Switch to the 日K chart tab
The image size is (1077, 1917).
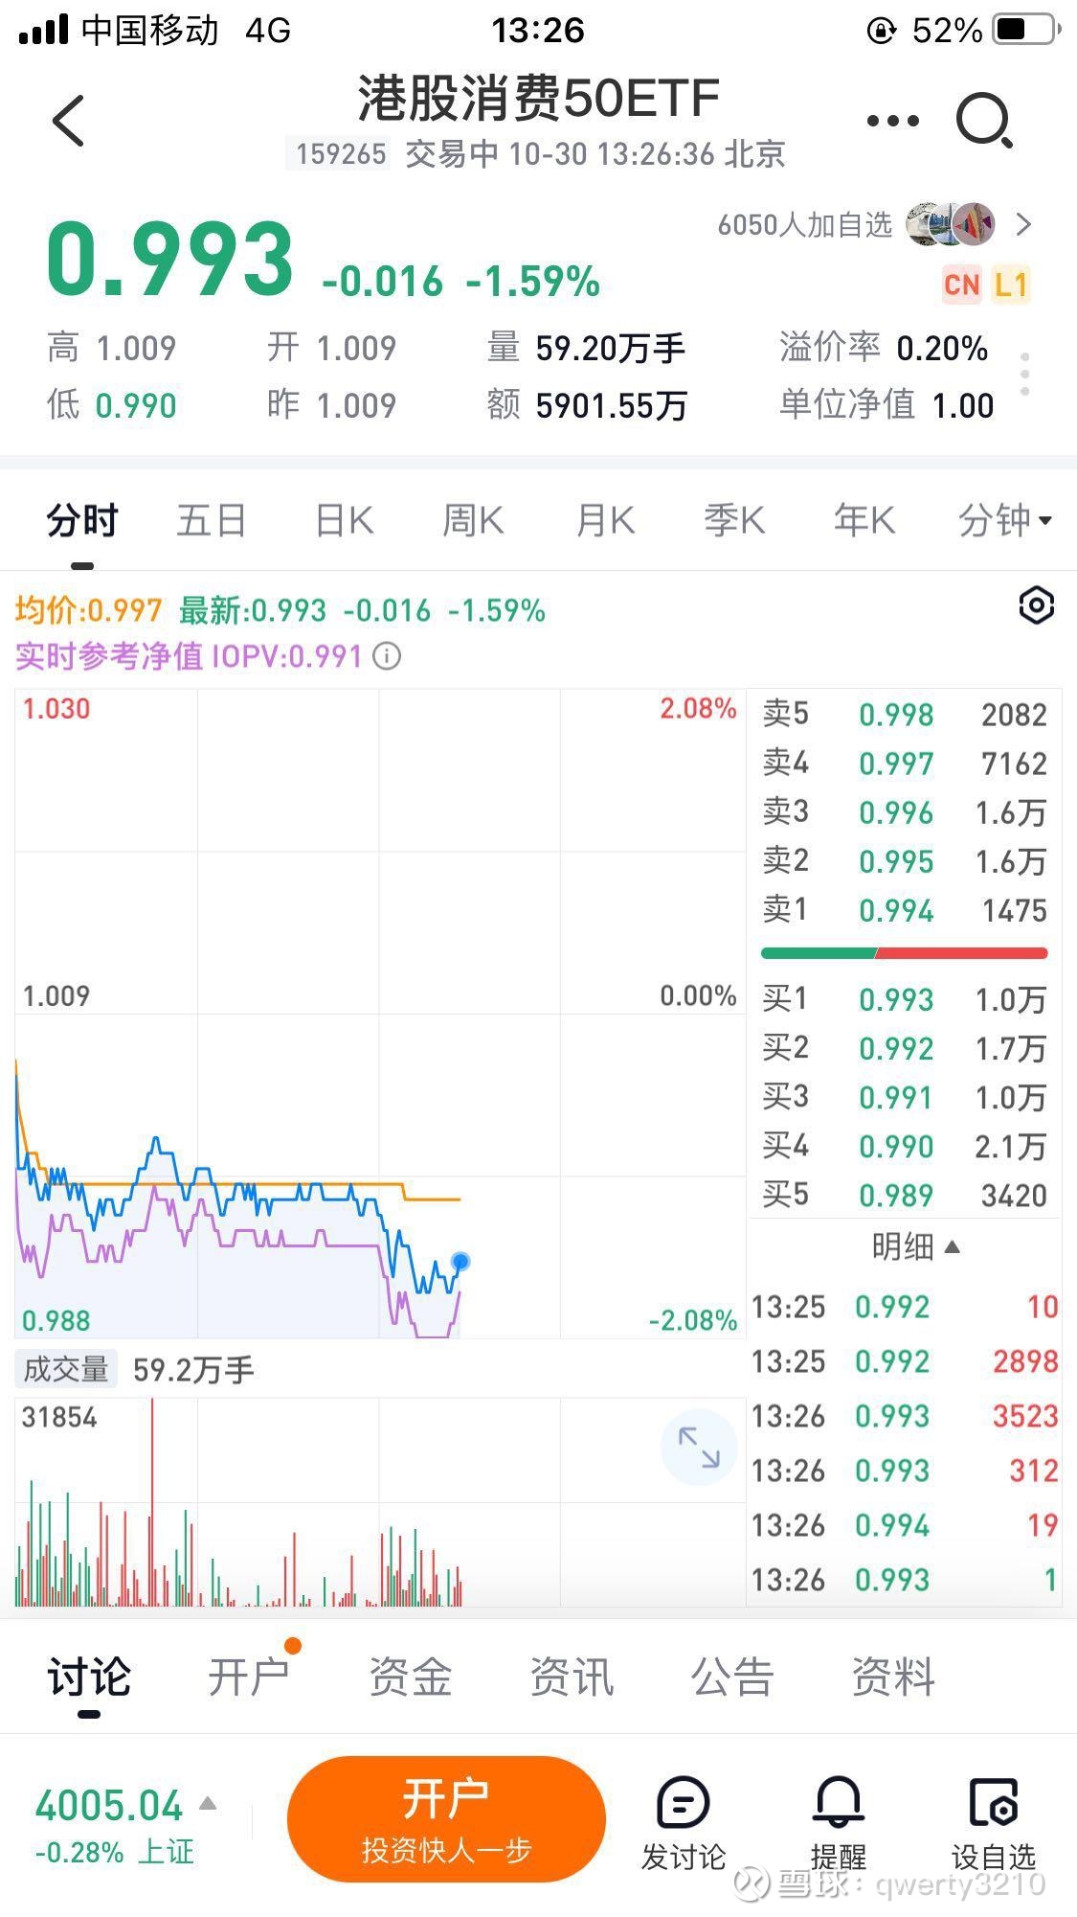(344, 521)
